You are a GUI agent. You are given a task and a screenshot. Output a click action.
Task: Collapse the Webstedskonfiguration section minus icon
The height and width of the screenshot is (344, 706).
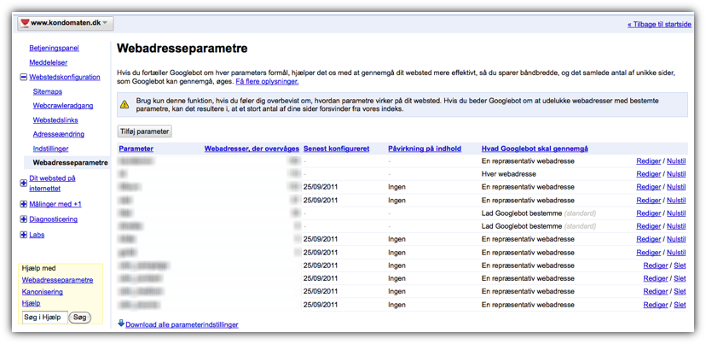coord(23,78)
